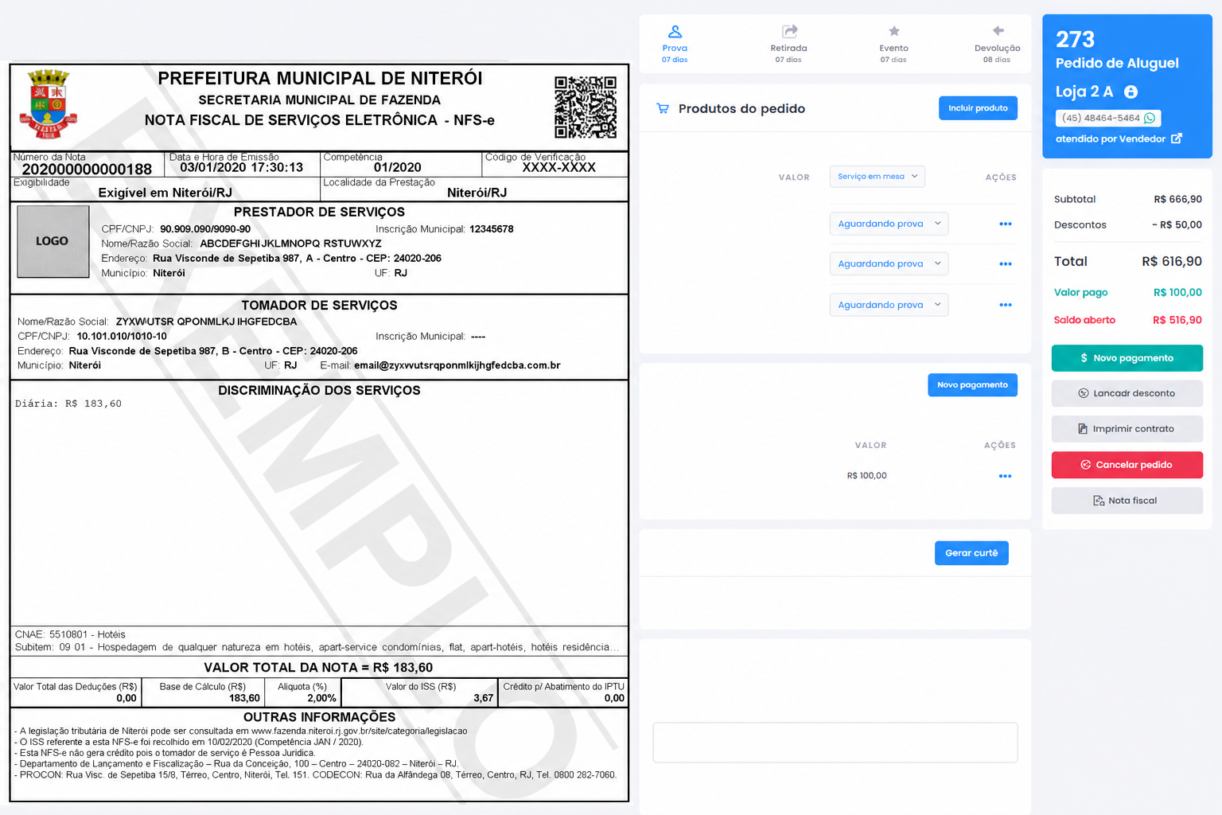This screenshot has width=1222, height=815.
Task: Click the prestador CNPJ 90.909.090/9090-90
Action: click(205, 229)
